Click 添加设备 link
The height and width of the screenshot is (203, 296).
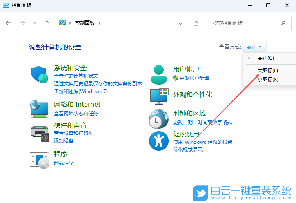[64, 141]
